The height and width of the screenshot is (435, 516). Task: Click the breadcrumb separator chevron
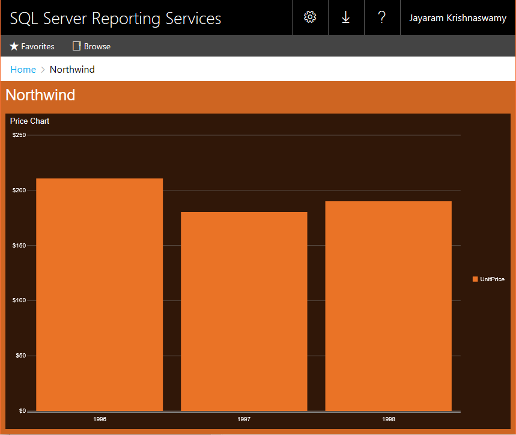tap(42, 69)
